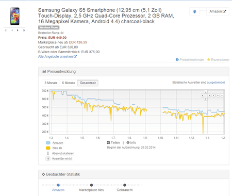
Task: Toggle the Amazon series in chart legend
Action: 55,143
